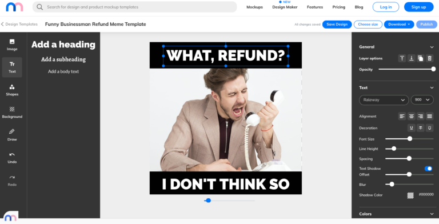This screenshot has height=224, width=439.
Task: Click the shadow Offset slider handle
Action: click(x=409, y=174)
